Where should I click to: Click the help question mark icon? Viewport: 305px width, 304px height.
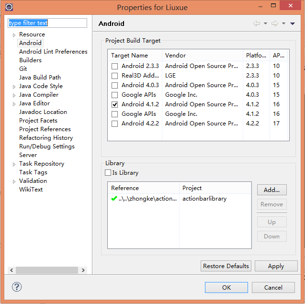coord(17,287)
